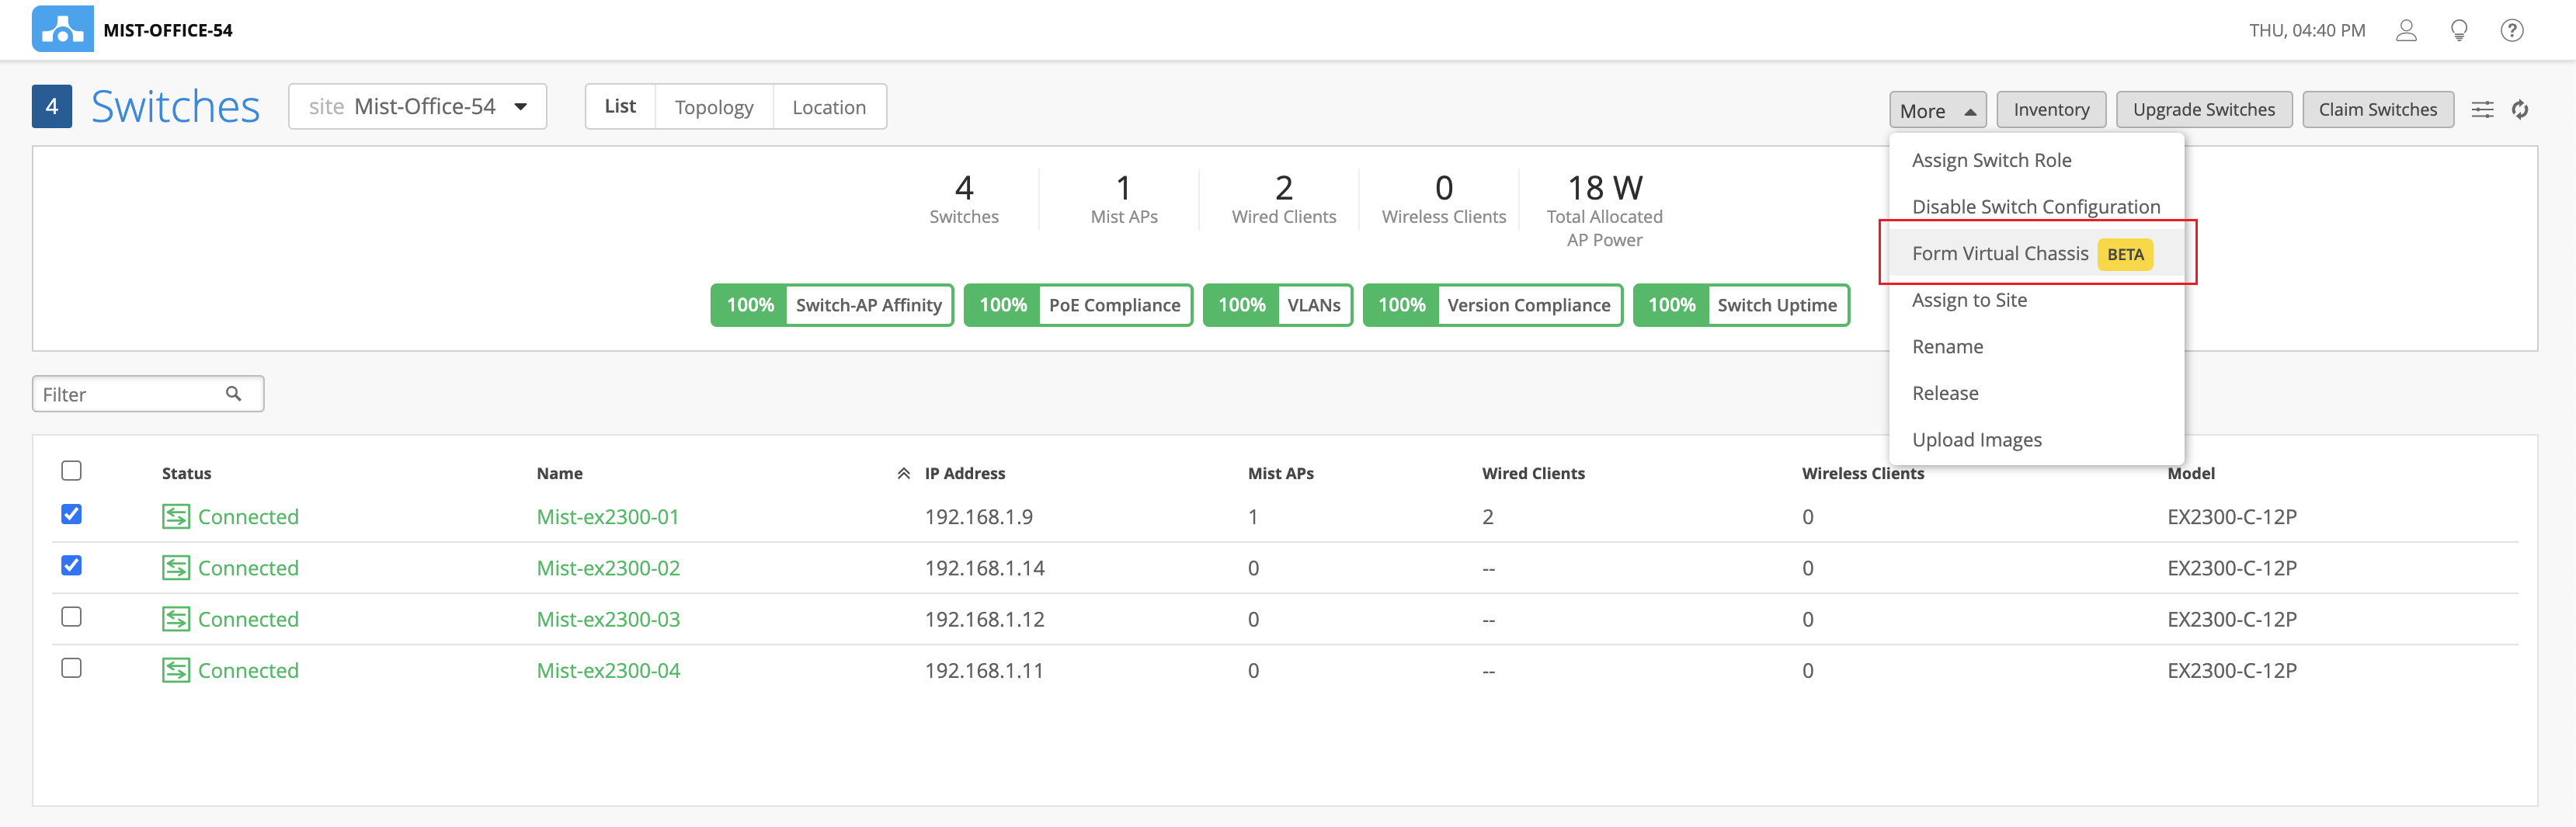Switch to the Topology tab

(714, 106)
